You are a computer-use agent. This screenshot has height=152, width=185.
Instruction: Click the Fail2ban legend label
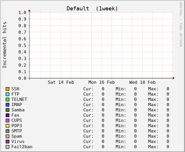click(22, 147)
